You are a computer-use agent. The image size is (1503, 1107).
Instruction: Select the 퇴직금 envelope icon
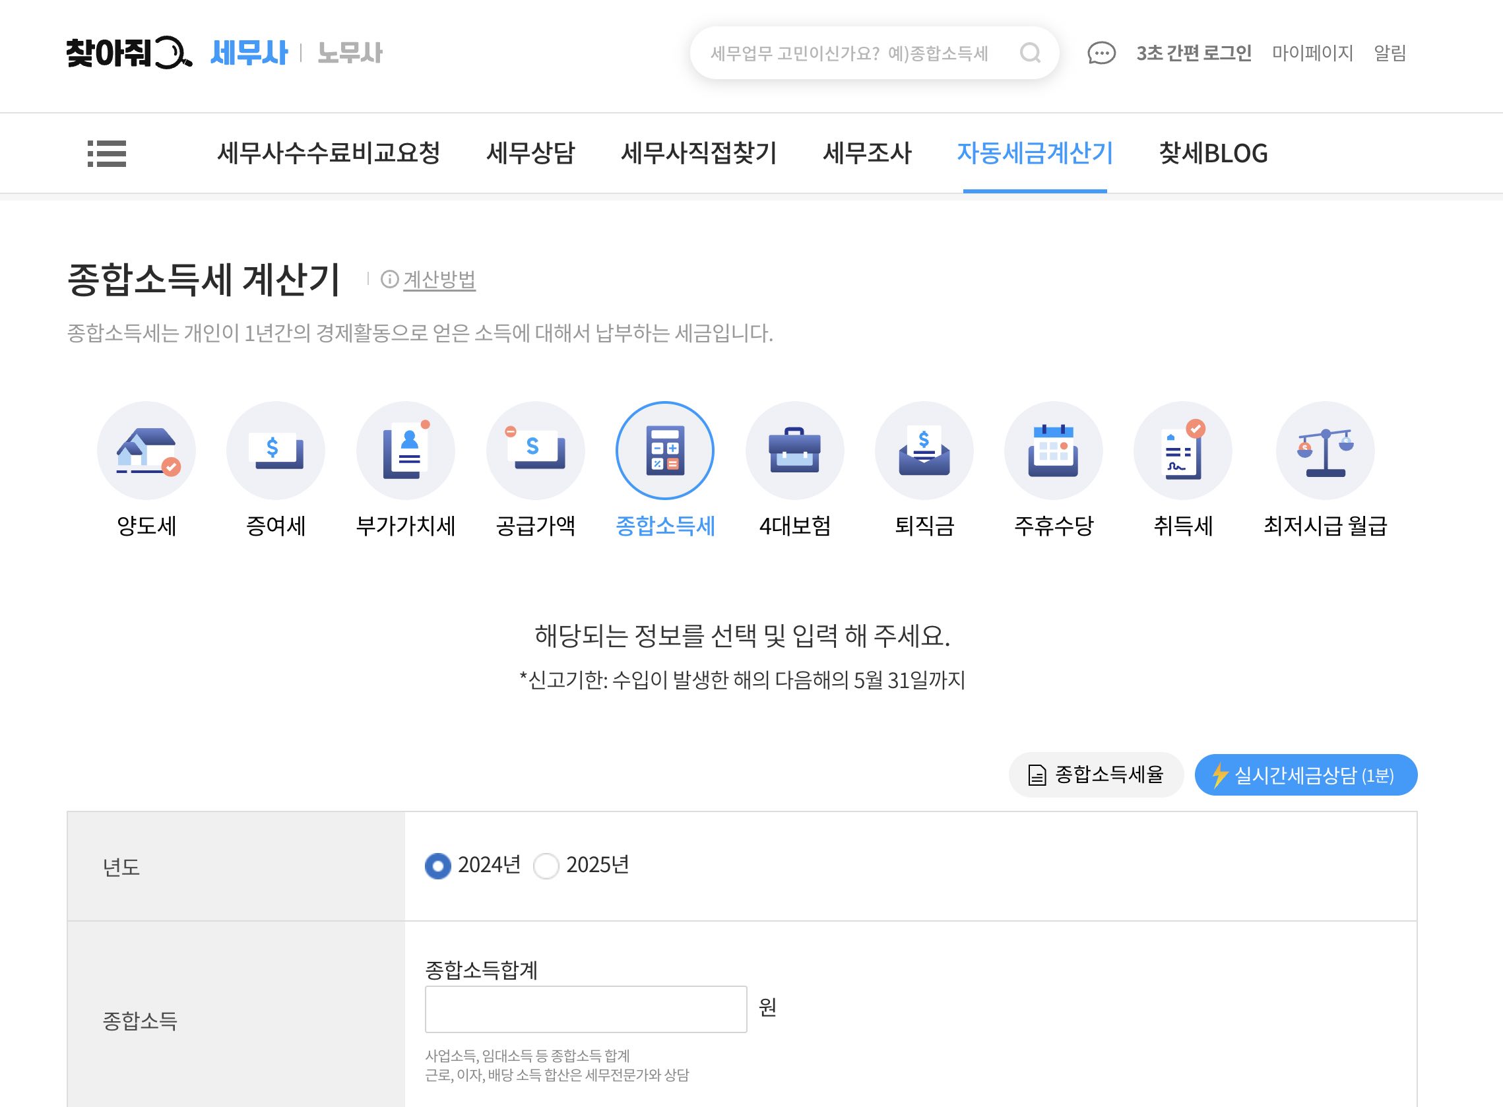[924, 451]
